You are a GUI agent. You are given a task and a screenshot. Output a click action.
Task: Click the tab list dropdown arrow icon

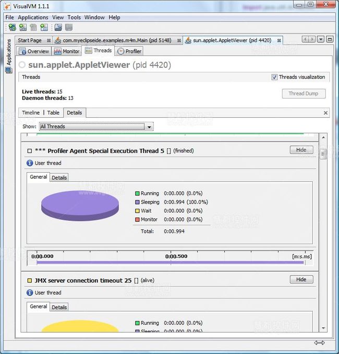coord(321,40)
